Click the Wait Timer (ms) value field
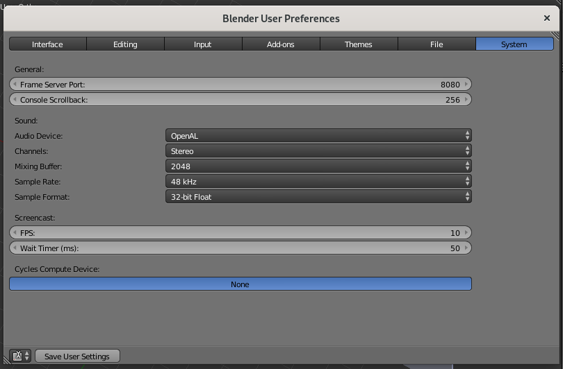 tap(240, 248)
